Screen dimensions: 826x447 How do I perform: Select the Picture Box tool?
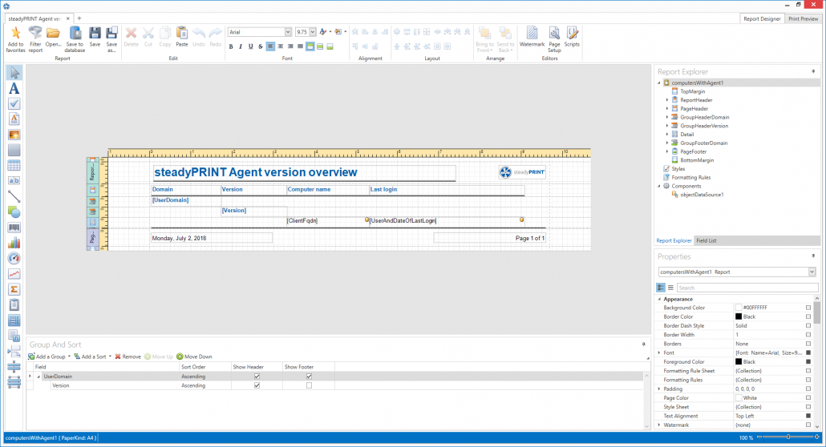(14, 135)
